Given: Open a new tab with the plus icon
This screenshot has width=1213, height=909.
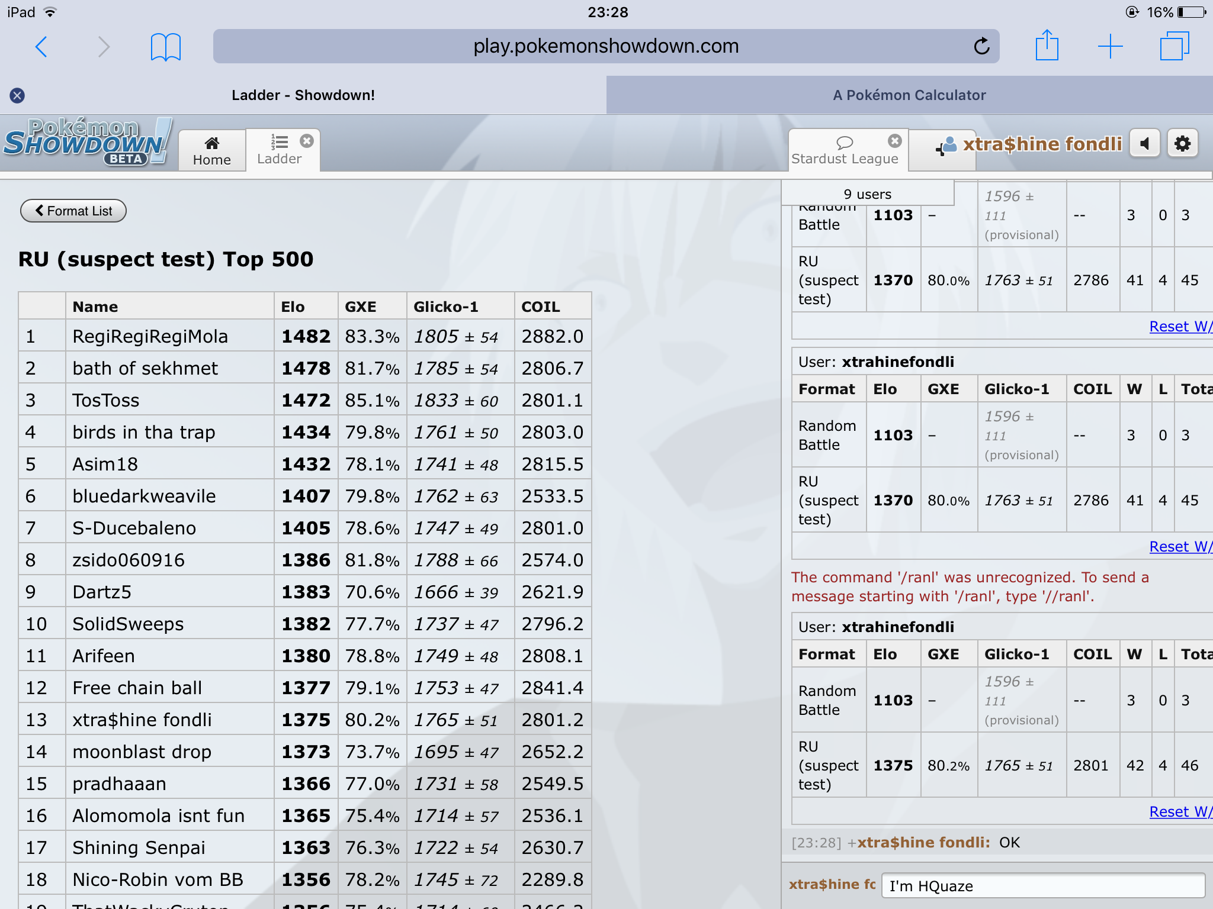Looking at the screenshot, I should [1110, 46].
